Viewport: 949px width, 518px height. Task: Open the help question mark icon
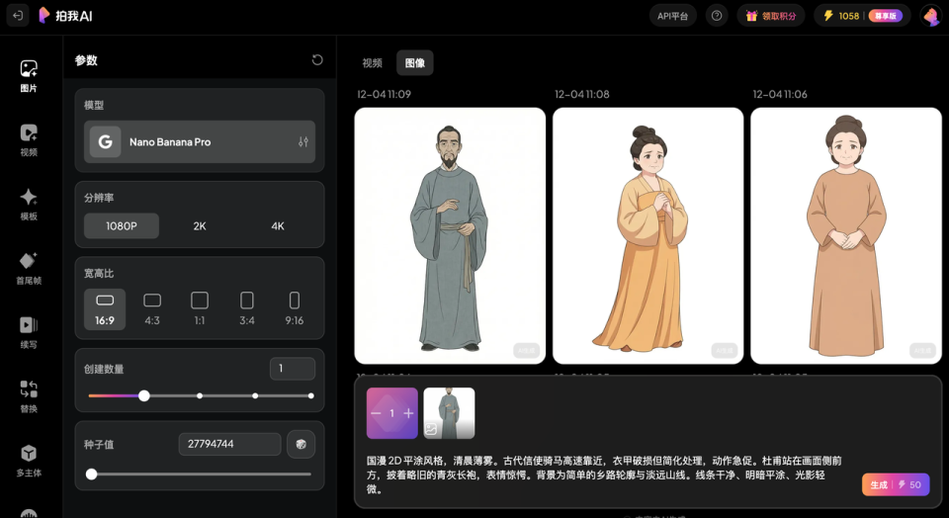point(717,16)
